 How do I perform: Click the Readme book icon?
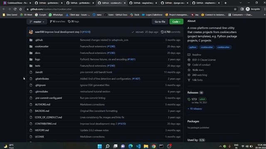tap(189, 55)
